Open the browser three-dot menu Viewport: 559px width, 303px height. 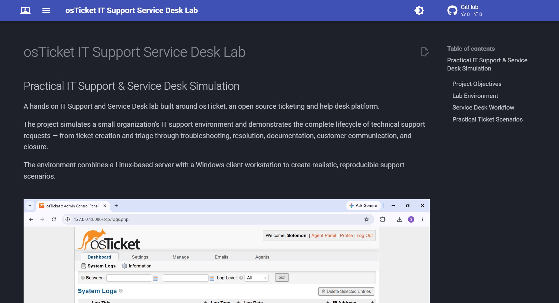tap(422, 219)
